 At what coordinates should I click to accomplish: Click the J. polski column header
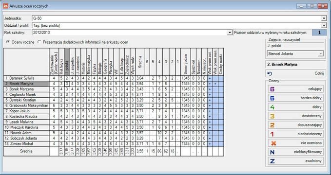(67, 62)
